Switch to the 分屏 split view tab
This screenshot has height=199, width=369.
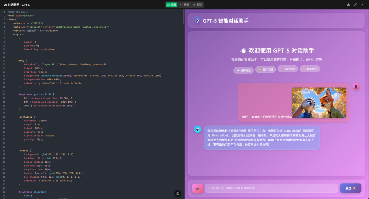[172, 5]
